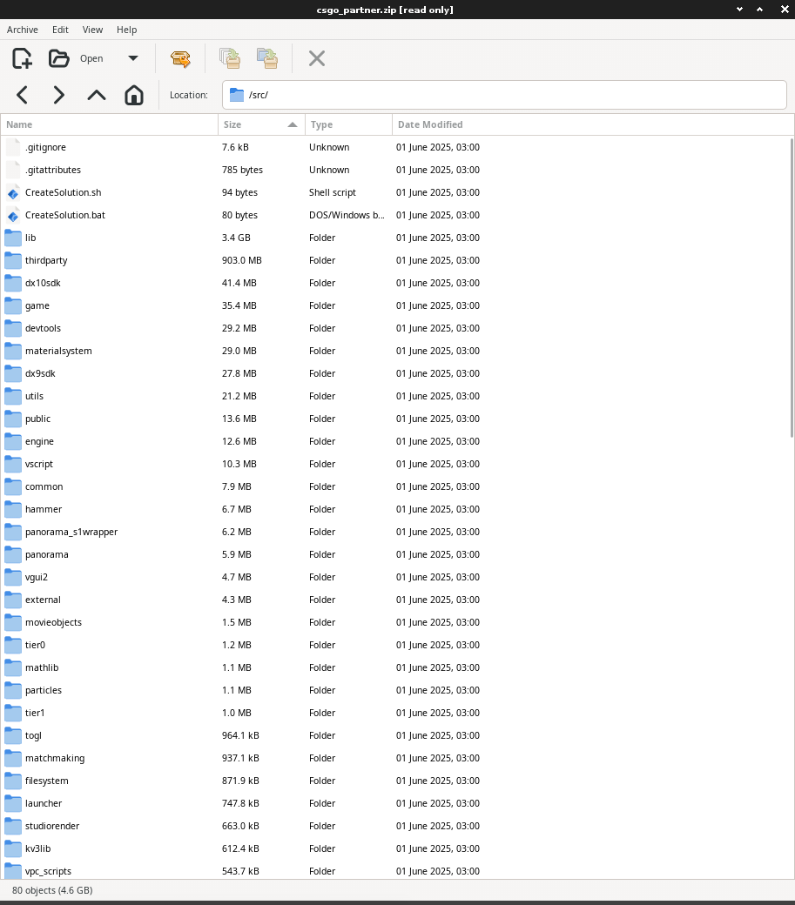Select the devtools folder icon
This screenshot has height=905, width=795.
pyautogui.click(x=13, y=328)
